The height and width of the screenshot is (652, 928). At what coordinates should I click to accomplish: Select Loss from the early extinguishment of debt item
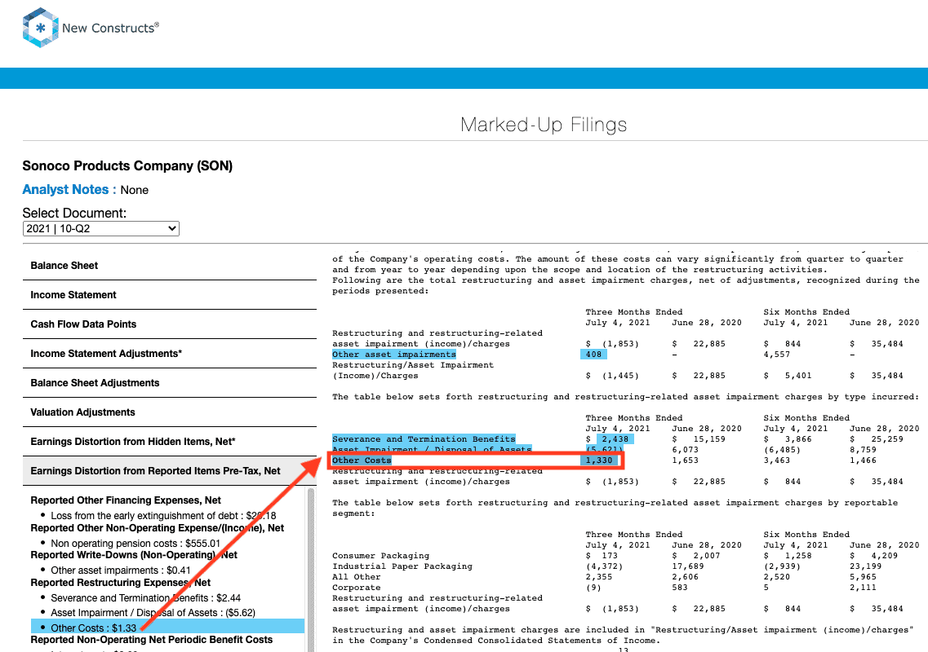click(163, 515)
